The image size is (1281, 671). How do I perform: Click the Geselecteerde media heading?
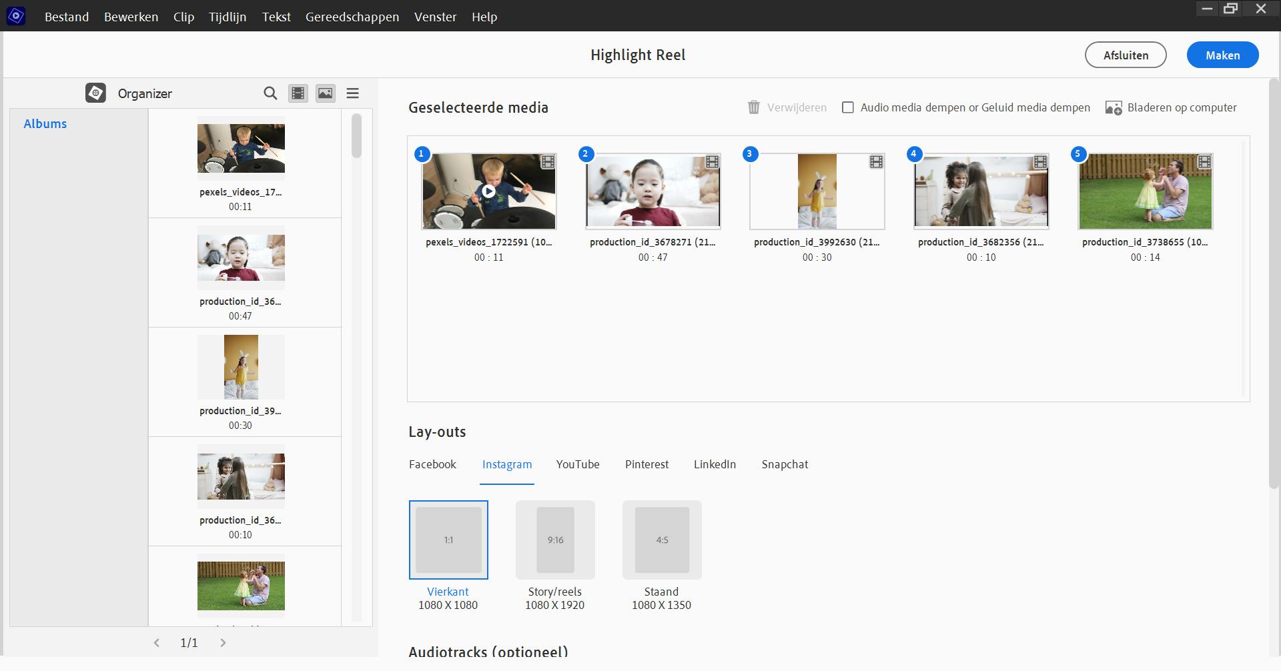478,107
